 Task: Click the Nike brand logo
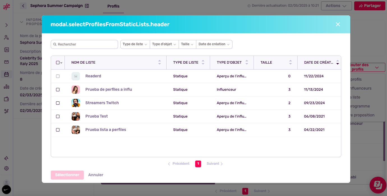pyautogui.click(x=6, y=190)
